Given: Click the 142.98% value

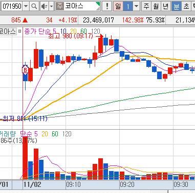Looking at the screenshot, I should [133, 20].
